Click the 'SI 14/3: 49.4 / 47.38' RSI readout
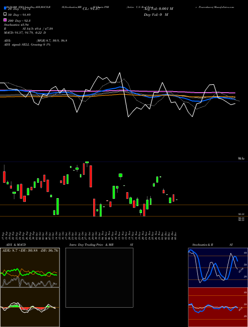This screenshot has width=248, height=327. coord(38,29)
